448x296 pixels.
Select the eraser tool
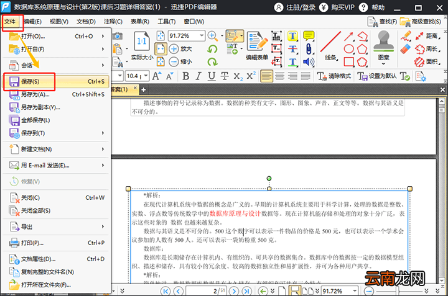click(x=405, y=49)
